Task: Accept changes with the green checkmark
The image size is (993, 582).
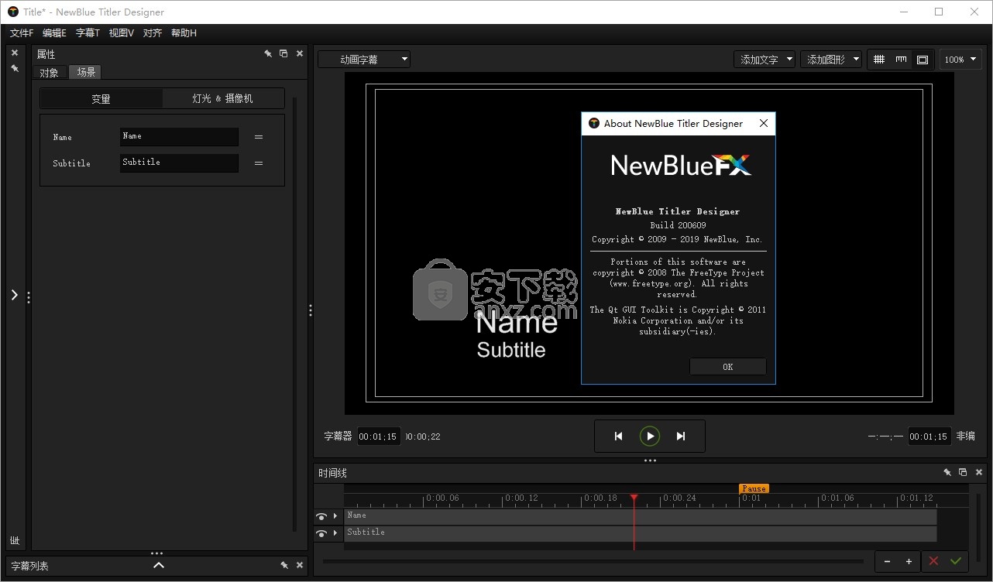Action: 956,561
